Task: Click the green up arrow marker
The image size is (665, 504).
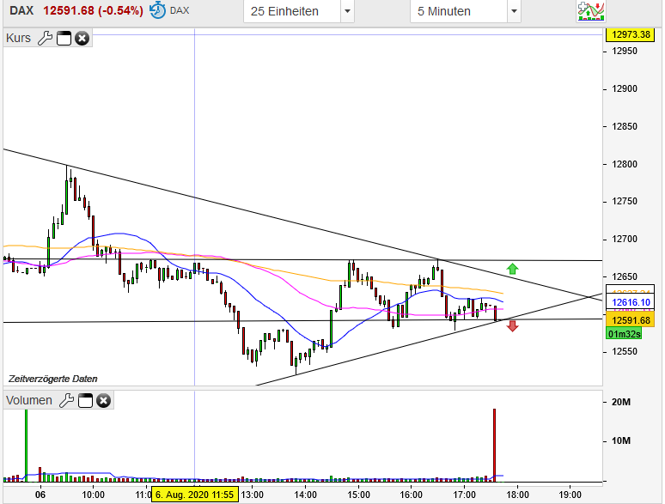Action: (x=512, y=269)
